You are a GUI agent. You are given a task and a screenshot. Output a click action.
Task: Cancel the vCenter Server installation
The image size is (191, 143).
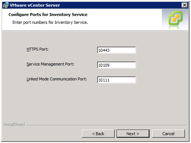click(x=168, y=134)
